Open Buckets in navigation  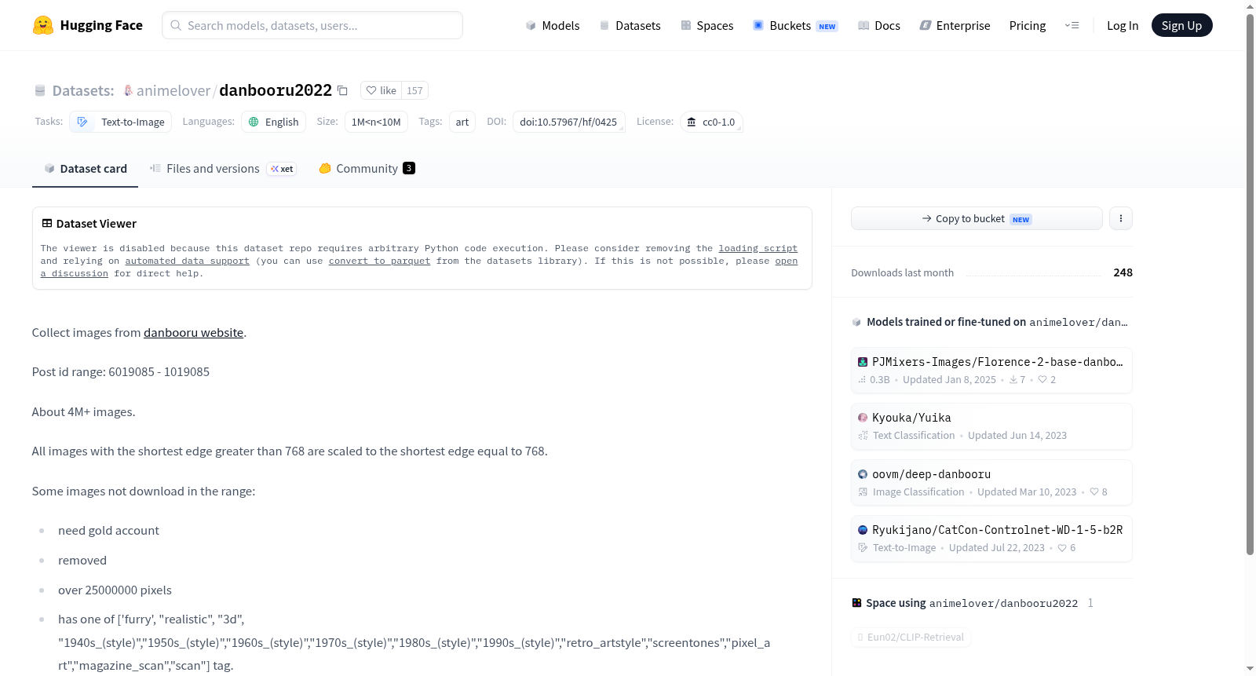pyautogui.click(x=795, y=25)
